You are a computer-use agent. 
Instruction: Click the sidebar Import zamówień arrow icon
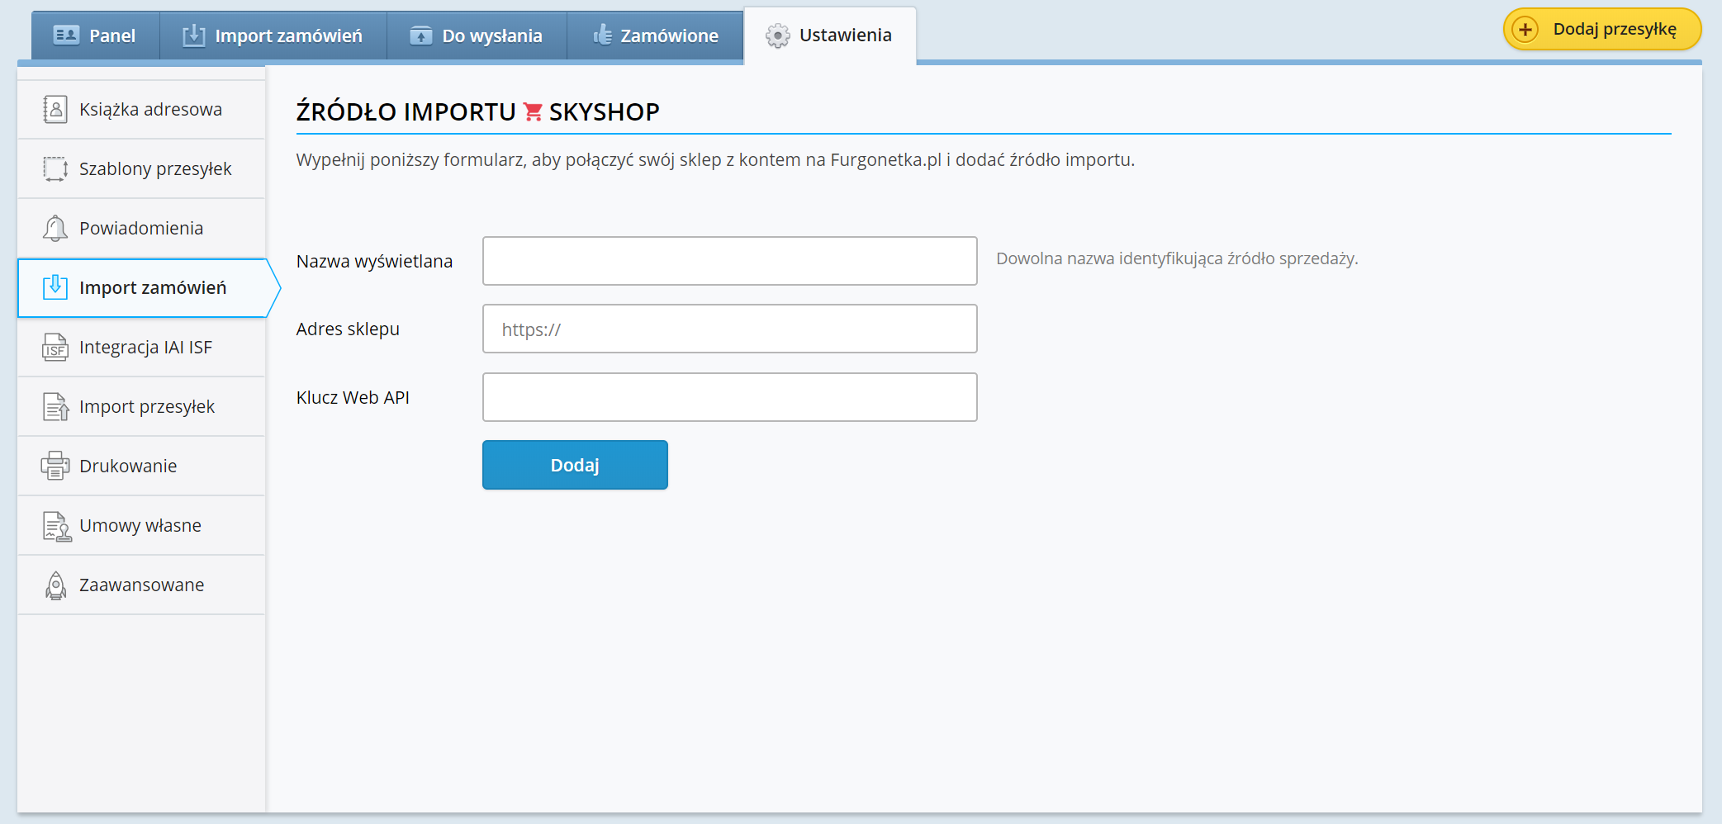(55, 287)
